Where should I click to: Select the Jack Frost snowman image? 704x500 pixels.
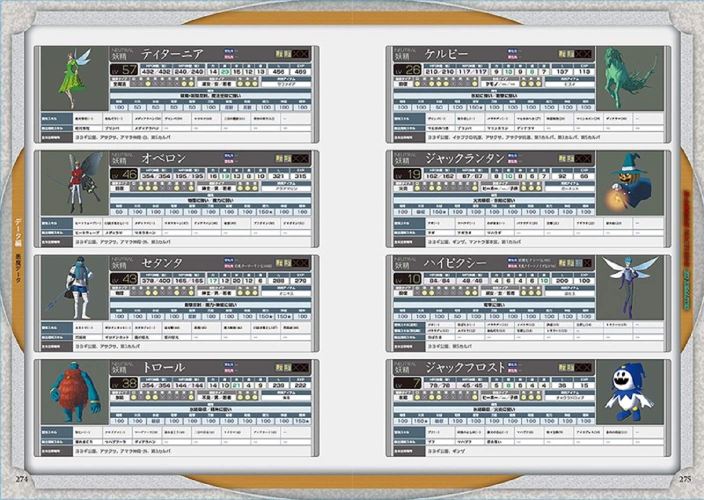pos(629,392)
